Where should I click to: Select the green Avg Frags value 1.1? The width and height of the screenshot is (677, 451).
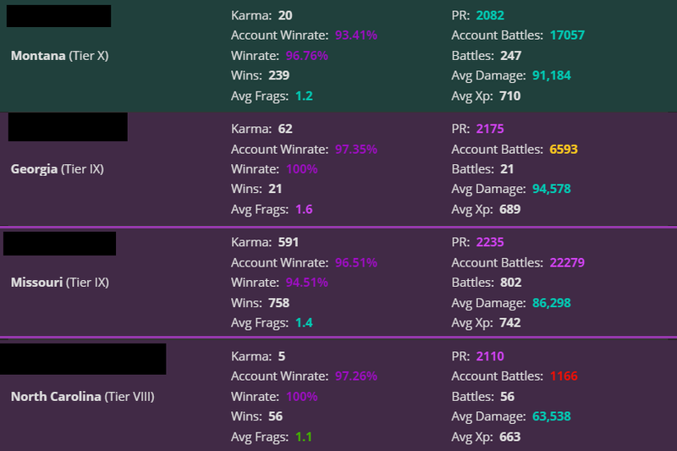[x=304, y=437]
